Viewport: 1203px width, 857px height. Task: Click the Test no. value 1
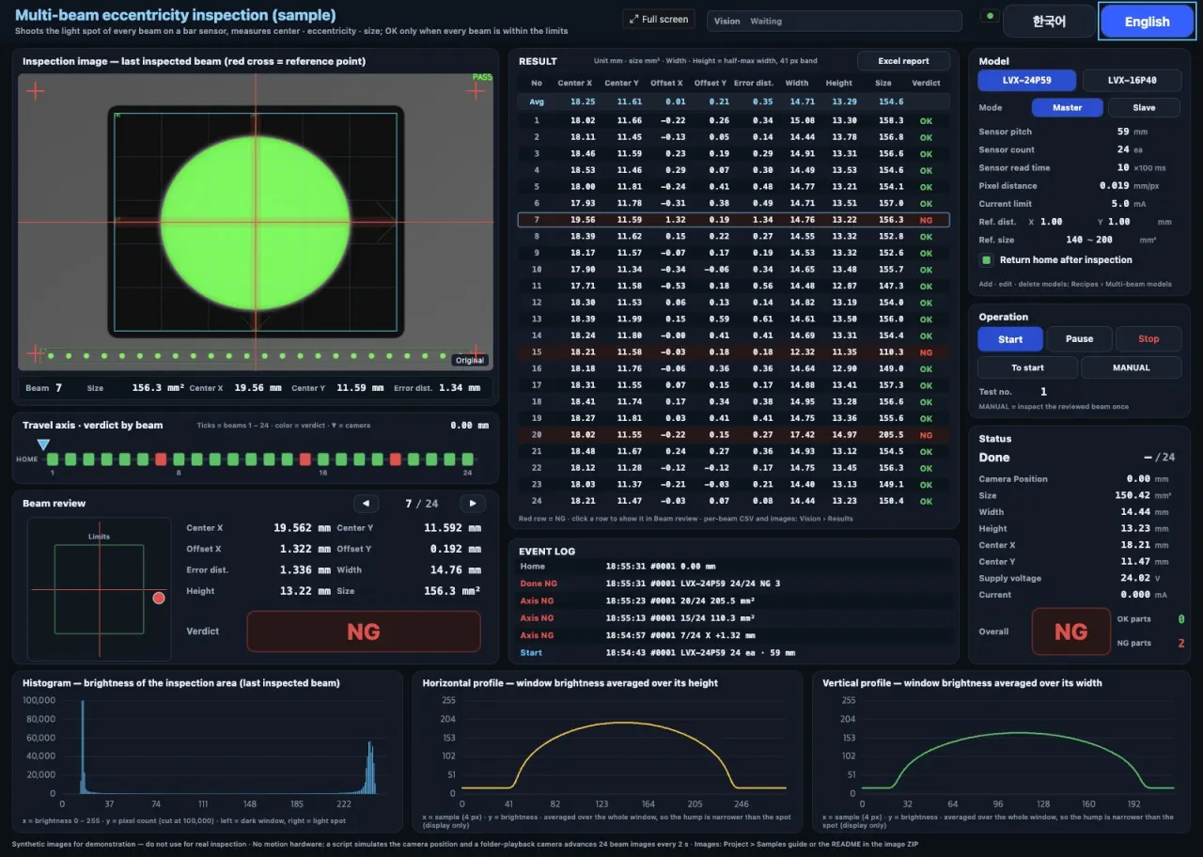pos(1043,392)
